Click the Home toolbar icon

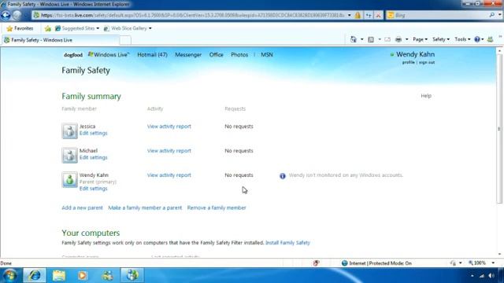[354, 39]
